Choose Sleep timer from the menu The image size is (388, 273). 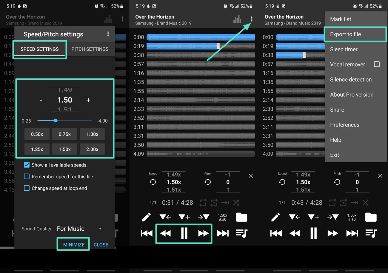click(356, 50)
